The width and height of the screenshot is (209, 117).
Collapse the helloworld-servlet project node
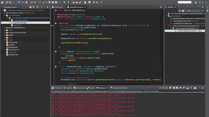[x=3, y=10]
